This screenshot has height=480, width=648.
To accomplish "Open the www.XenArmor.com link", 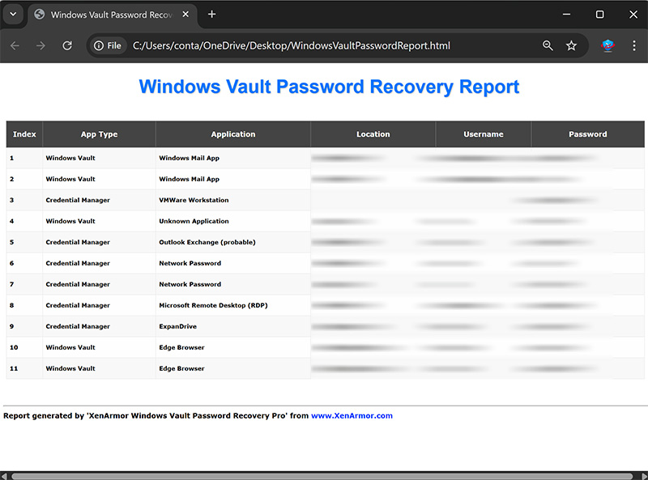I will [x=352, y=416].
